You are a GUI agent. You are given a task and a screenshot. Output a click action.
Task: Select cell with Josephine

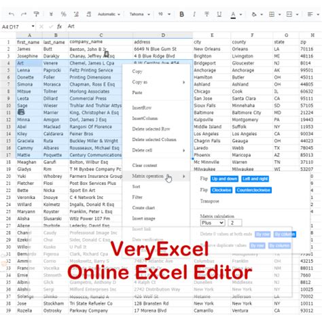(x=29, y=56)
